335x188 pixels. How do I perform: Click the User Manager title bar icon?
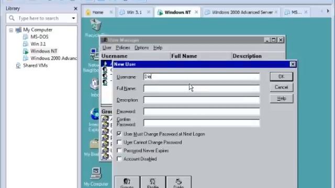click(104, 40)
